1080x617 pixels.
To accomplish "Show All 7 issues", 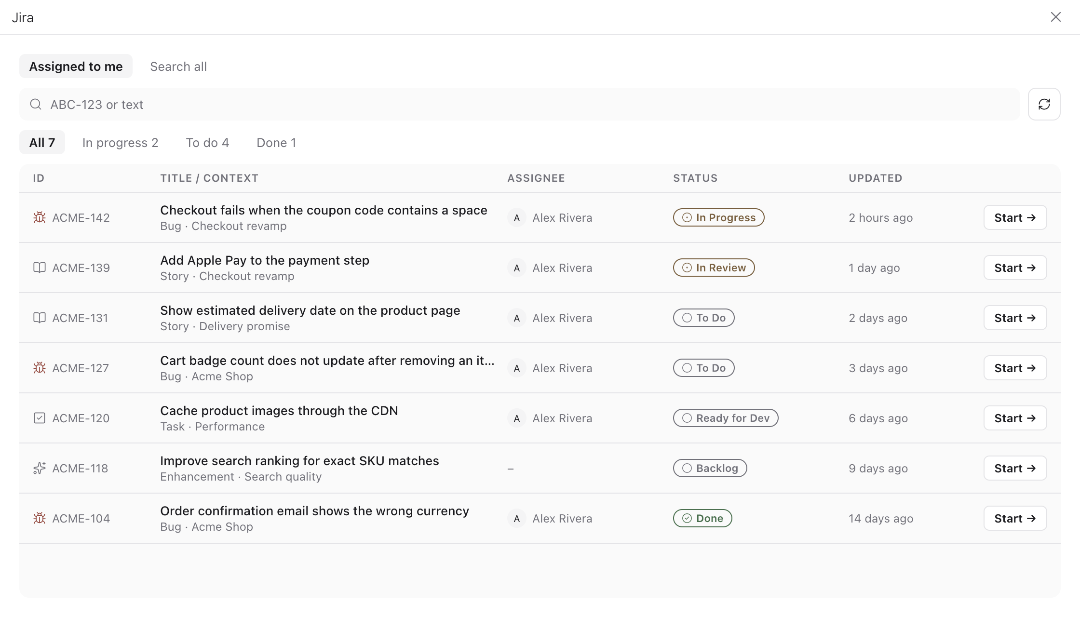I will (x=42, y=142).
